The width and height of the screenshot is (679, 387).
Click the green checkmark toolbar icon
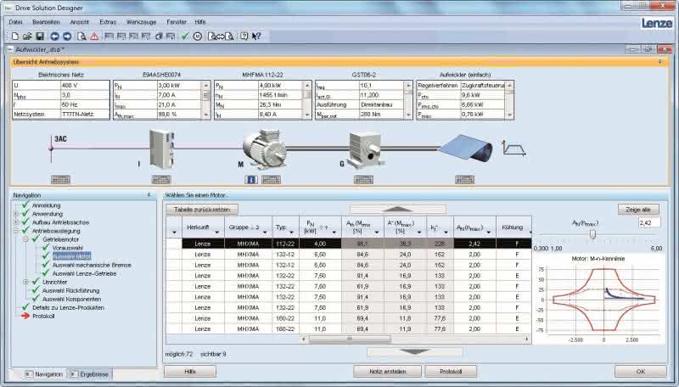coord(185,36)
